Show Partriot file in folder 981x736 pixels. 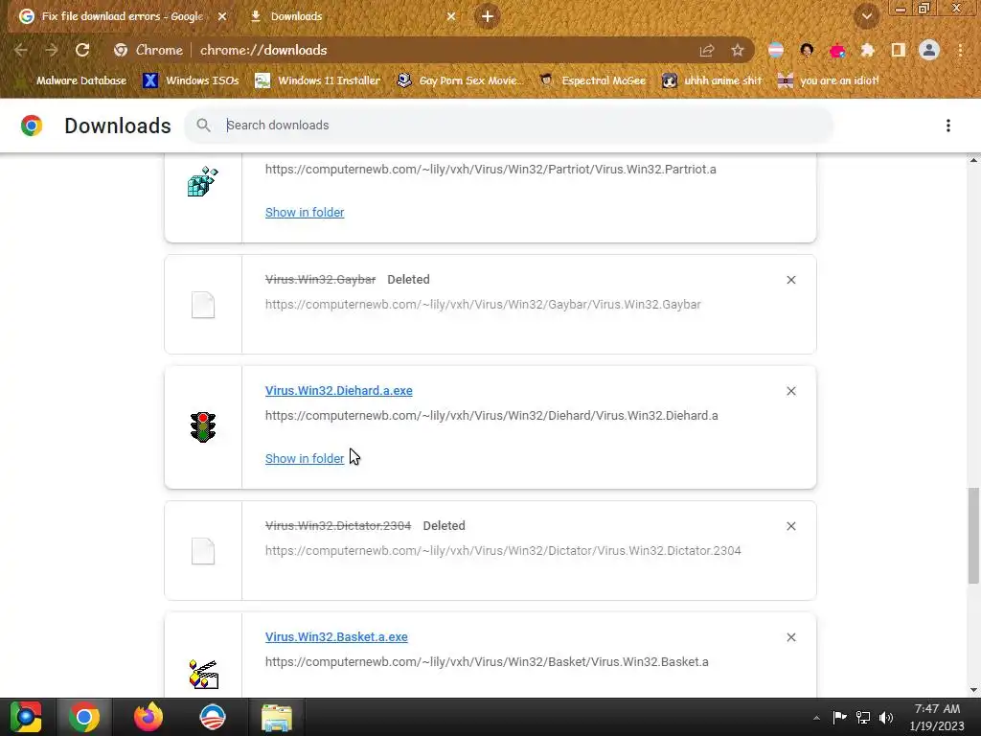click(305, 212)
